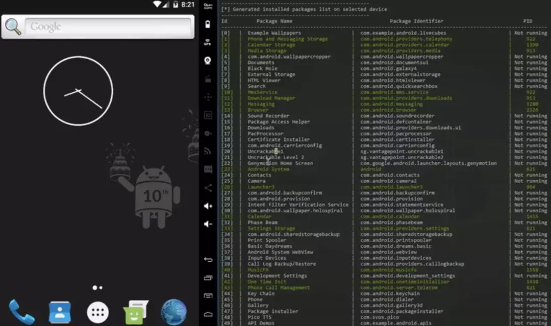This screenshot has width=551, height=326.
Task: Click the "com.google.android.launcher.layouts.genymotion" identifier
Action: [x=429, y=163]
